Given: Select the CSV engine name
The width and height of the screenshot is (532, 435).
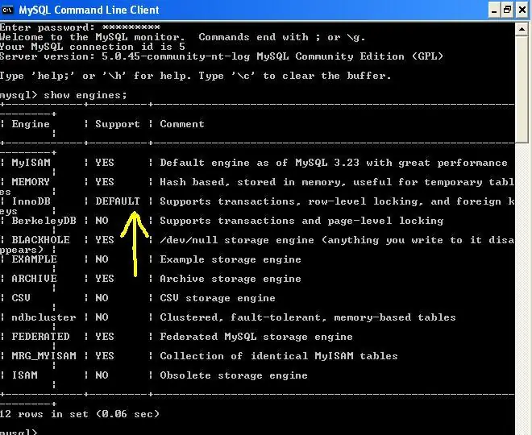Looking at the screenshot, I should pyautogui.click(x=21, y=298).
